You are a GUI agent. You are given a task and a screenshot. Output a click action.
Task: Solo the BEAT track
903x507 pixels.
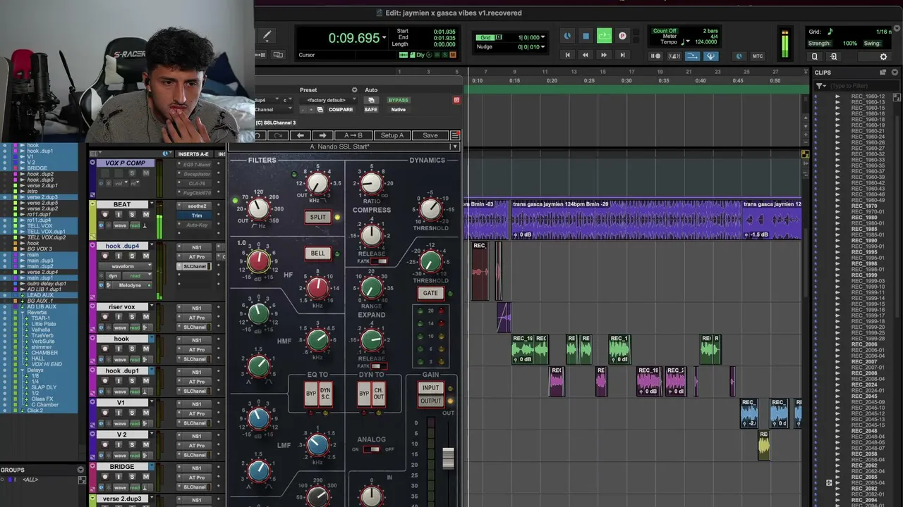(131, 215)
